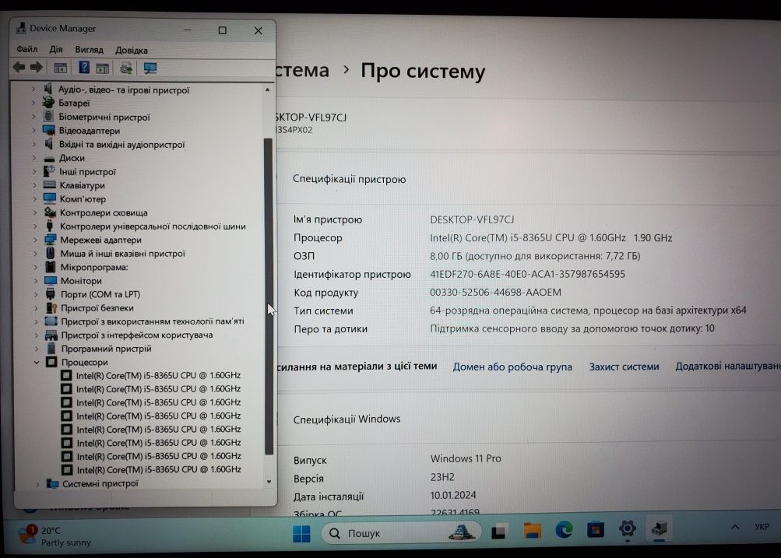Click the Системні пристрої folder icon
This screenshot has height=558, width=781.
pyautogui.click(x=52, y=483)
